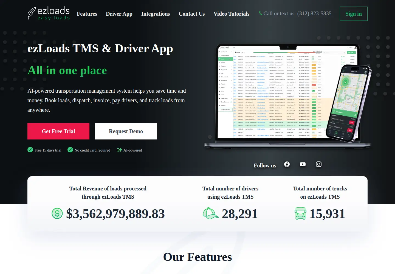The height and width of the screenshot is (274, 395).
Task: Click 'Total number of drivers' label
Action: coord(230,189)
